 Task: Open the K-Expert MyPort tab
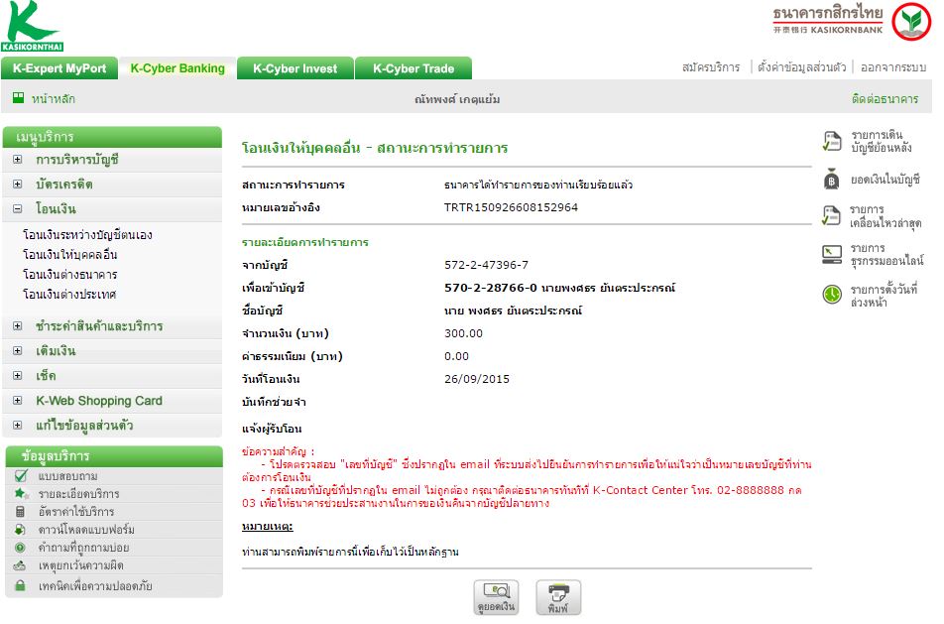pyautogui.click(x=59, y=68)
